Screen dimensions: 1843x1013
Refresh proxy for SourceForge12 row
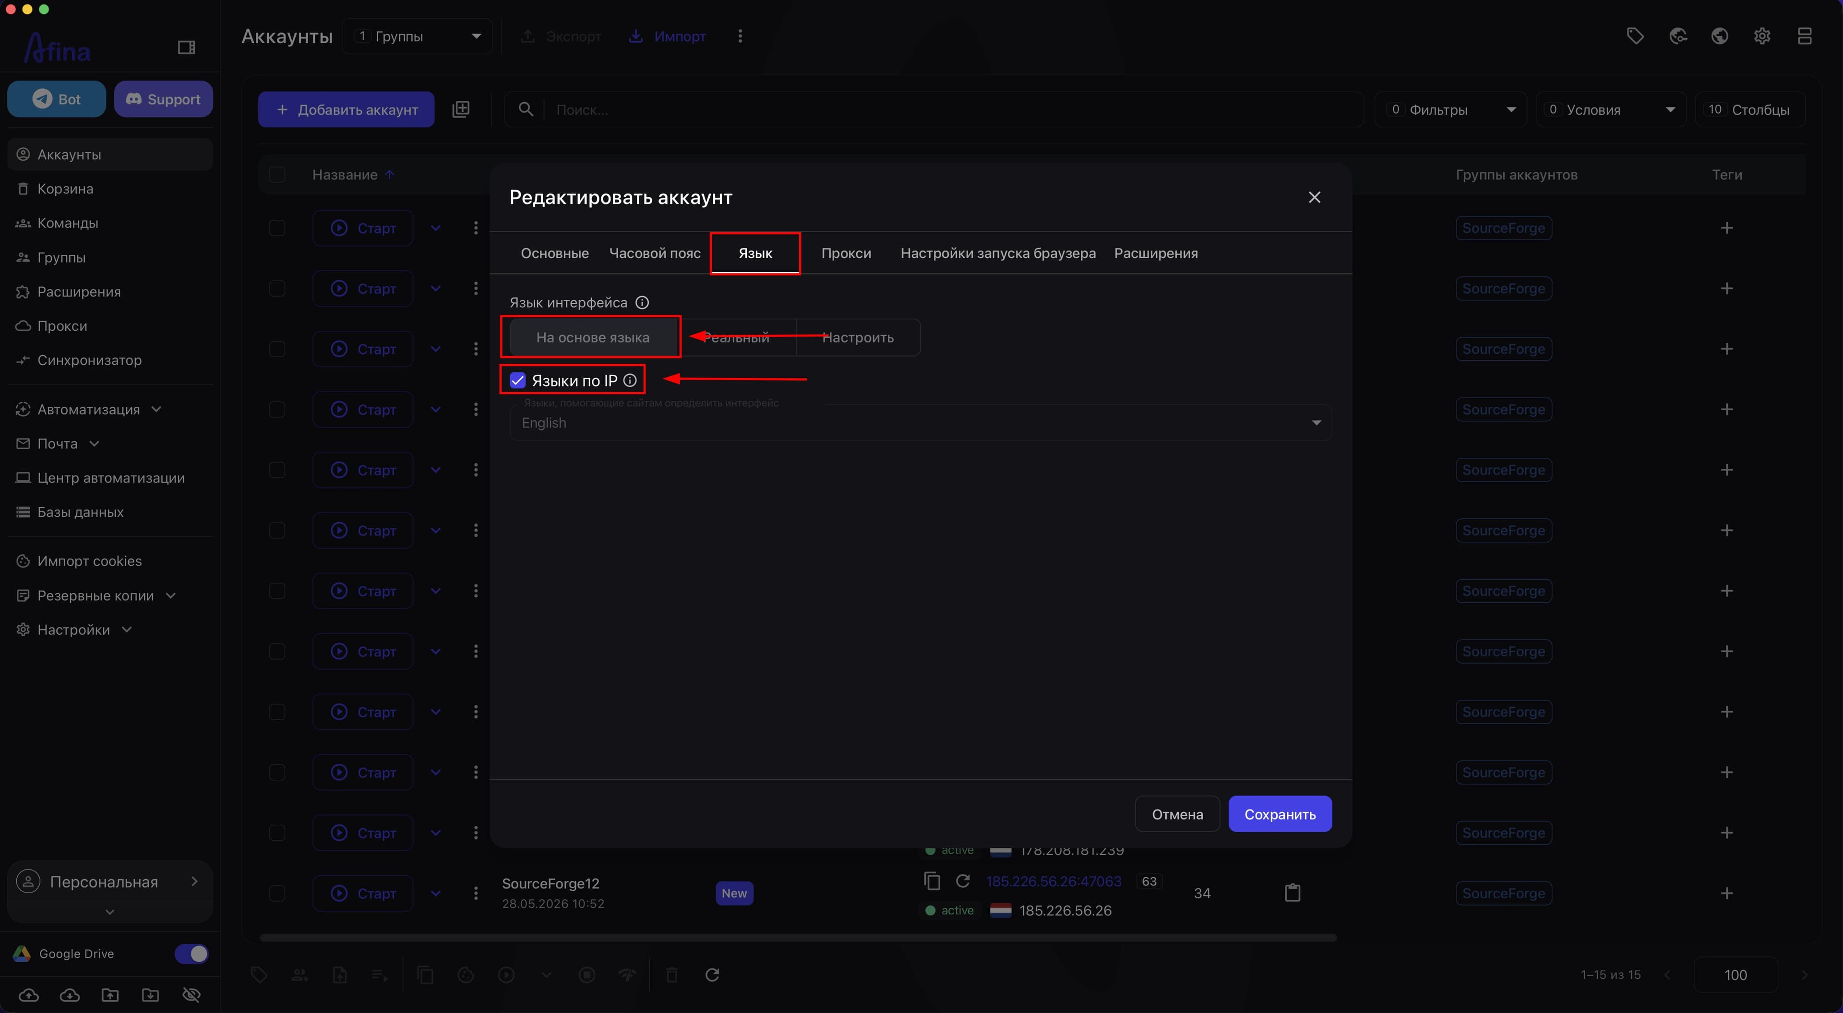coord(963,881)
